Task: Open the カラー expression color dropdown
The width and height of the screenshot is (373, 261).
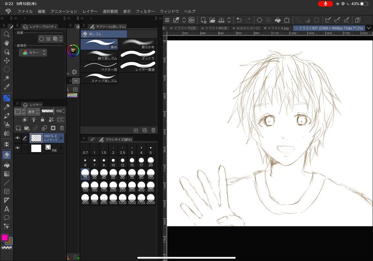Action: 33,53
